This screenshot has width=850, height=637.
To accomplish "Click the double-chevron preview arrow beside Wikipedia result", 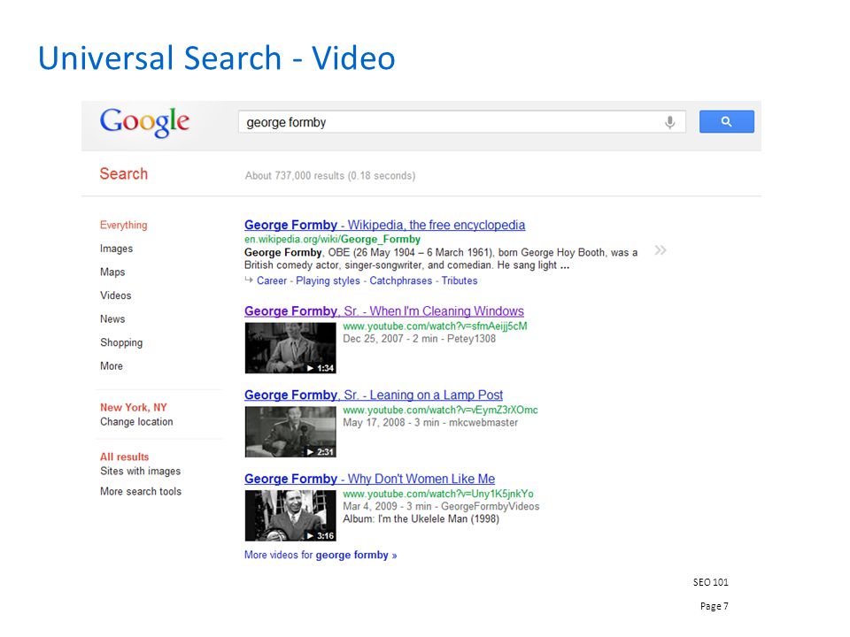I will click(660, 250).
